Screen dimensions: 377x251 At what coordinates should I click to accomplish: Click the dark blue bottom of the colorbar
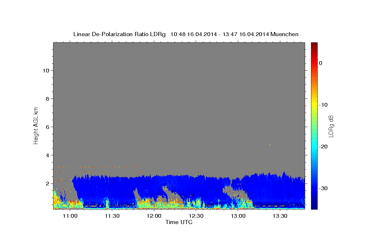[314, 206]
